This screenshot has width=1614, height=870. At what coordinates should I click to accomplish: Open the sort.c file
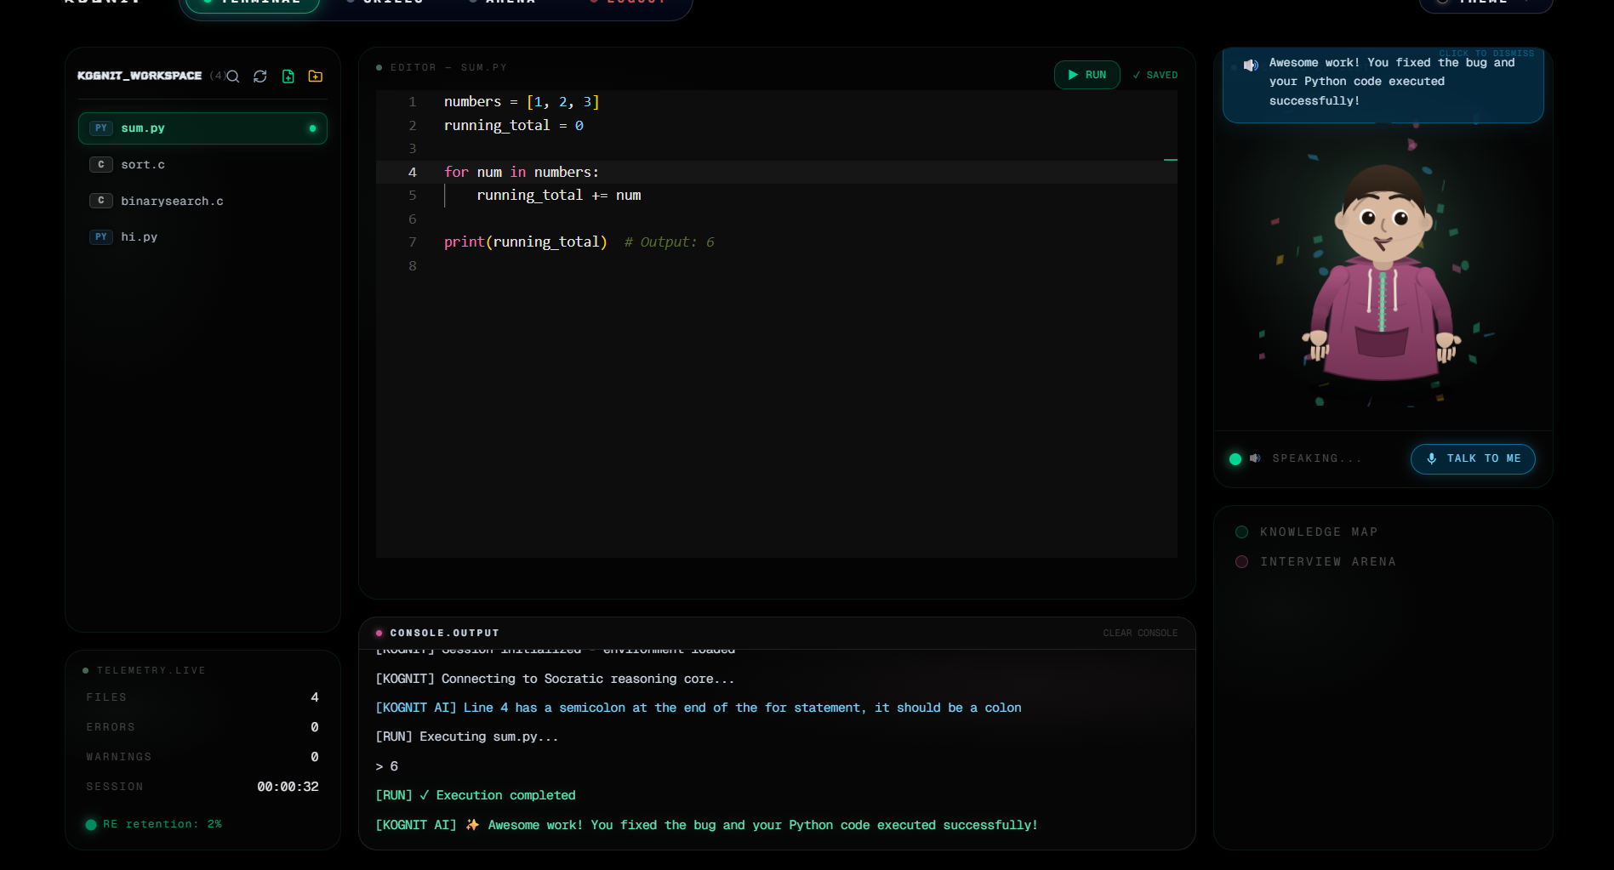(x=202, y=165)
